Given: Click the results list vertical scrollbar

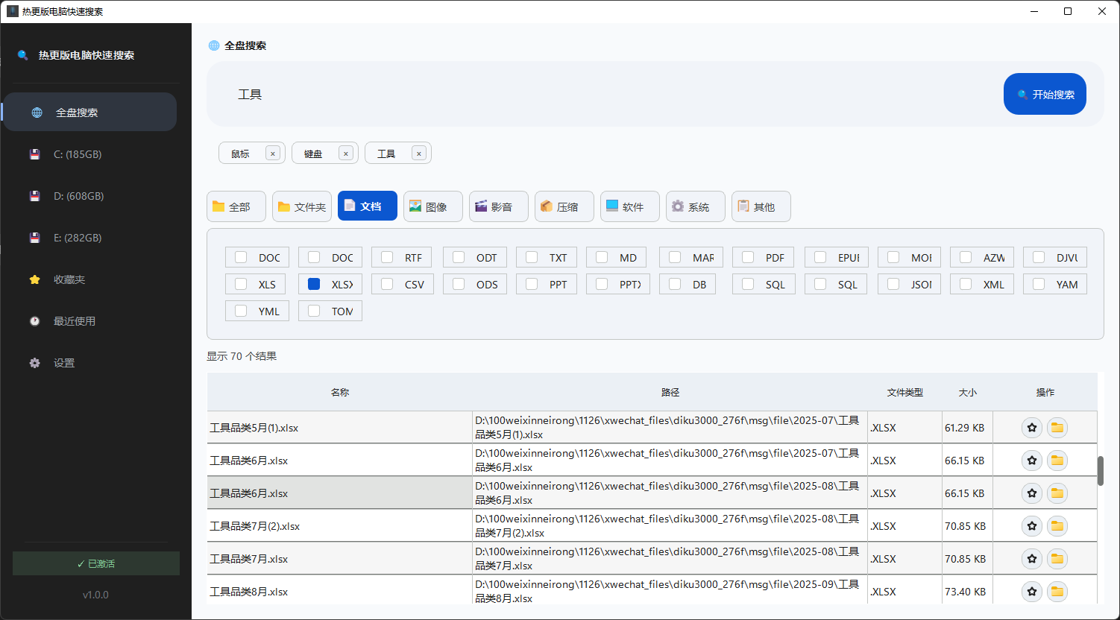Looking at the screenshot, I should [1100, 471].
